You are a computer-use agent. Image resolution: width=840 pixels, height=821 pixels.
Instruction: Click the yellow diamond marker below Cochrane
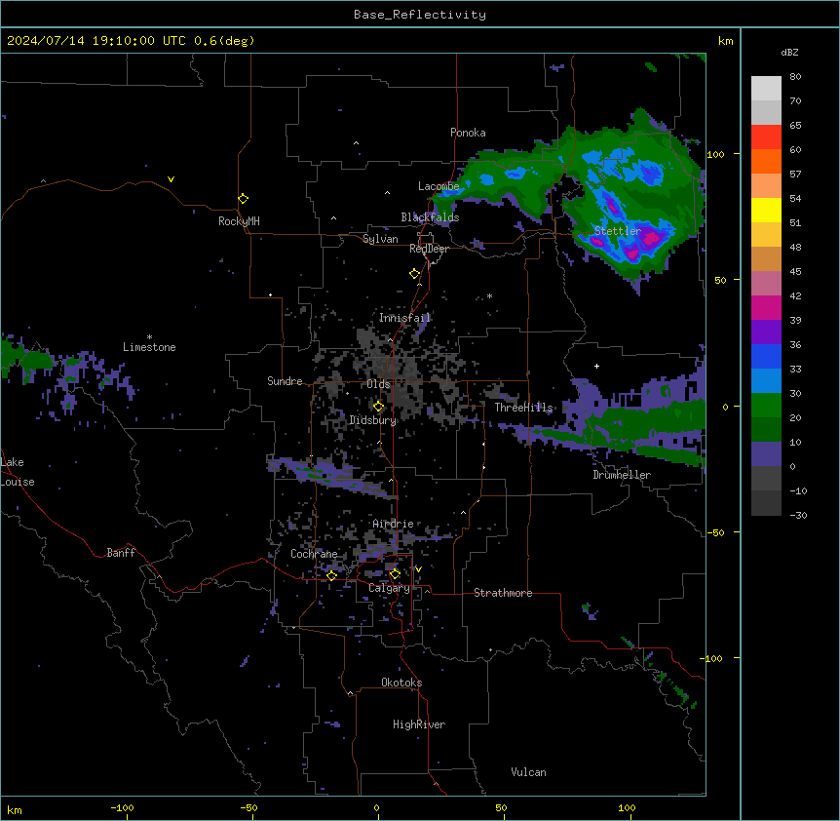[331, 575]
